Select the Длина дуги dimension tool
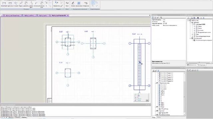This screenshot has width=213, height=119. point(31,5)
